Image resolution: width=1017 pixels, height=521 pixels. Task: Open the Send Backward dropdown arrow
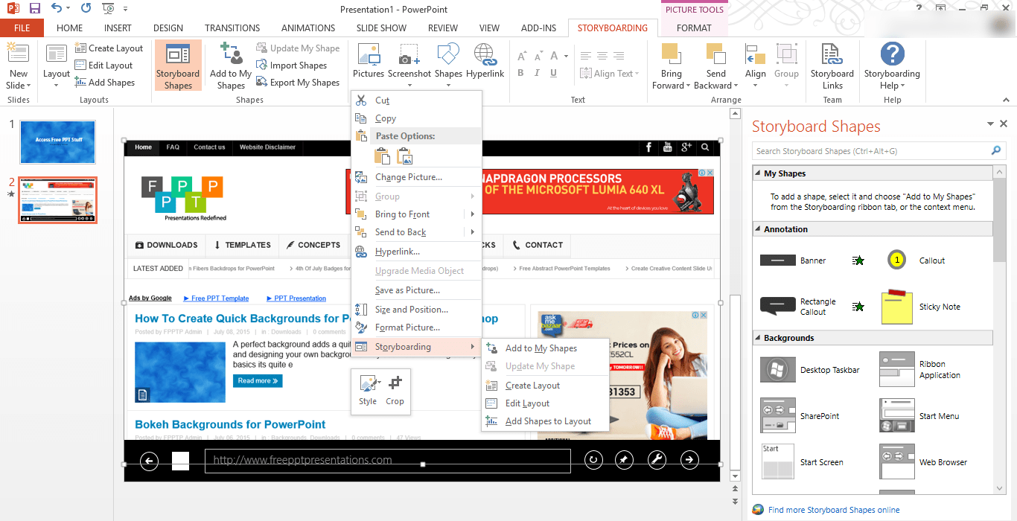tap(736, 86)
